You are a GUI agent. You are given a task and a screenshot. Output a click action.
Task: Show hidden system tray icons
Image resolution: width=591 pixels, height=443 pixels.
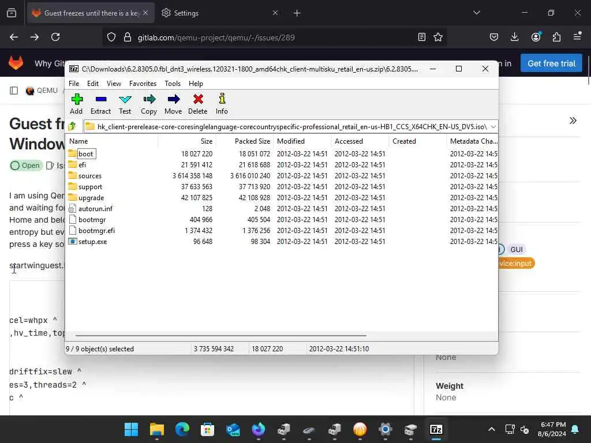492,429
